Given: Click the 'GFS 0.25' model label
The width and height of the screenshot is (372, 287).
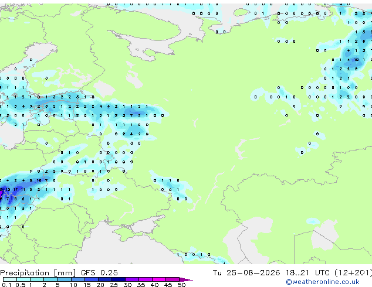Looking at the screenshot, I should point(99,273).
